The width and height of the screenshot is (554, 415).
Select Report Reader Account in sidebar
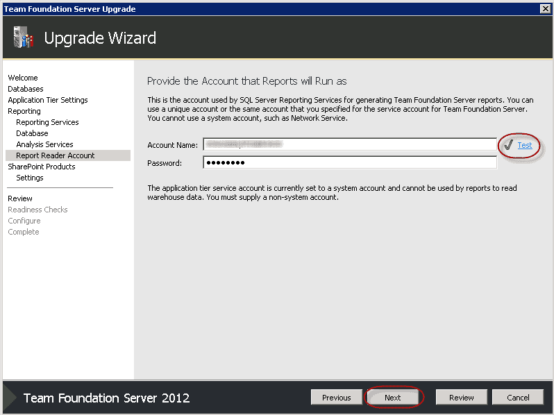coord(56,155)
